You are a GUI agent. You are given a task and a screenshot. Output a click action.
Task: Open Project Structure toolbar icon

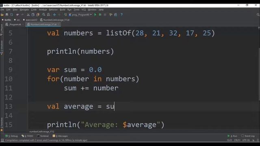(115, 15)
